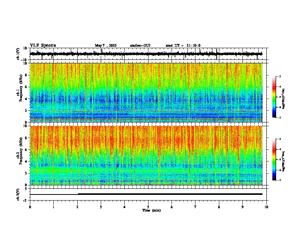This screenshot has width=300, height=232.
Task: Click the -7 label on ch.2 color bar
Action: click(280, 180)
